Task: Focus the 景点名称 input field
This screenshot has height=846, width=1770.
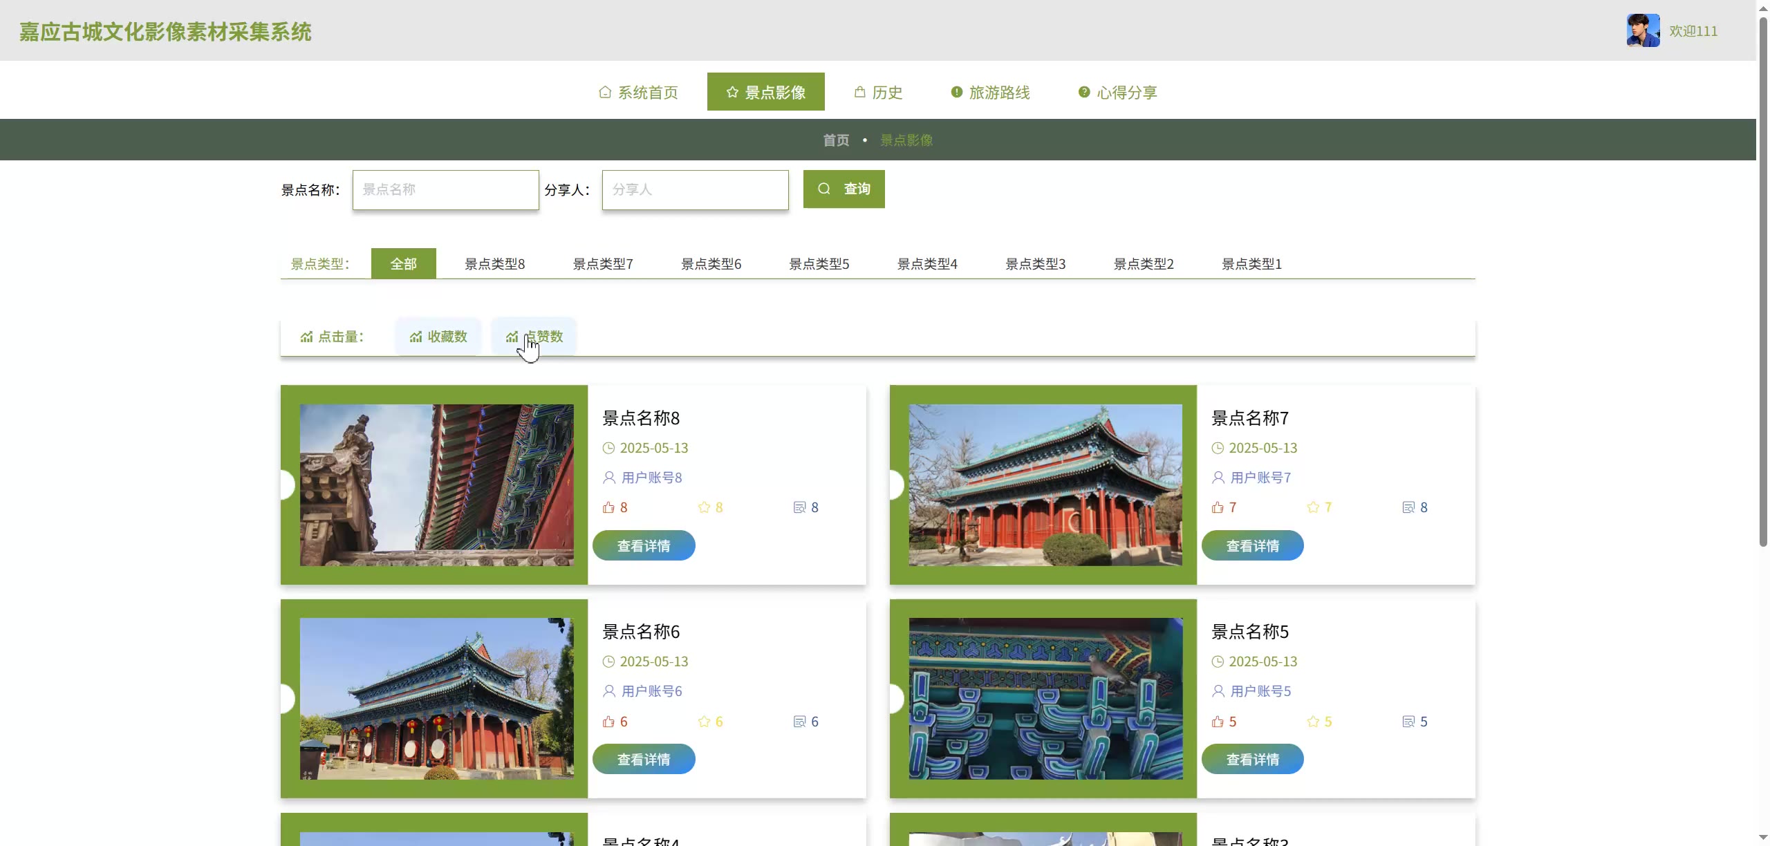Action: pyautogui.click(x=445, y=189)
